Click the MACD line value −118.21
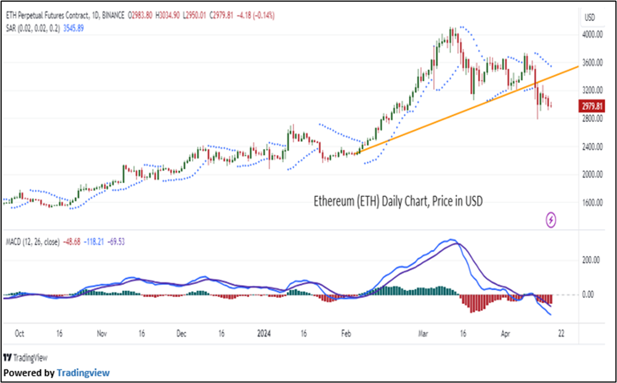 [x=93, y=242]
